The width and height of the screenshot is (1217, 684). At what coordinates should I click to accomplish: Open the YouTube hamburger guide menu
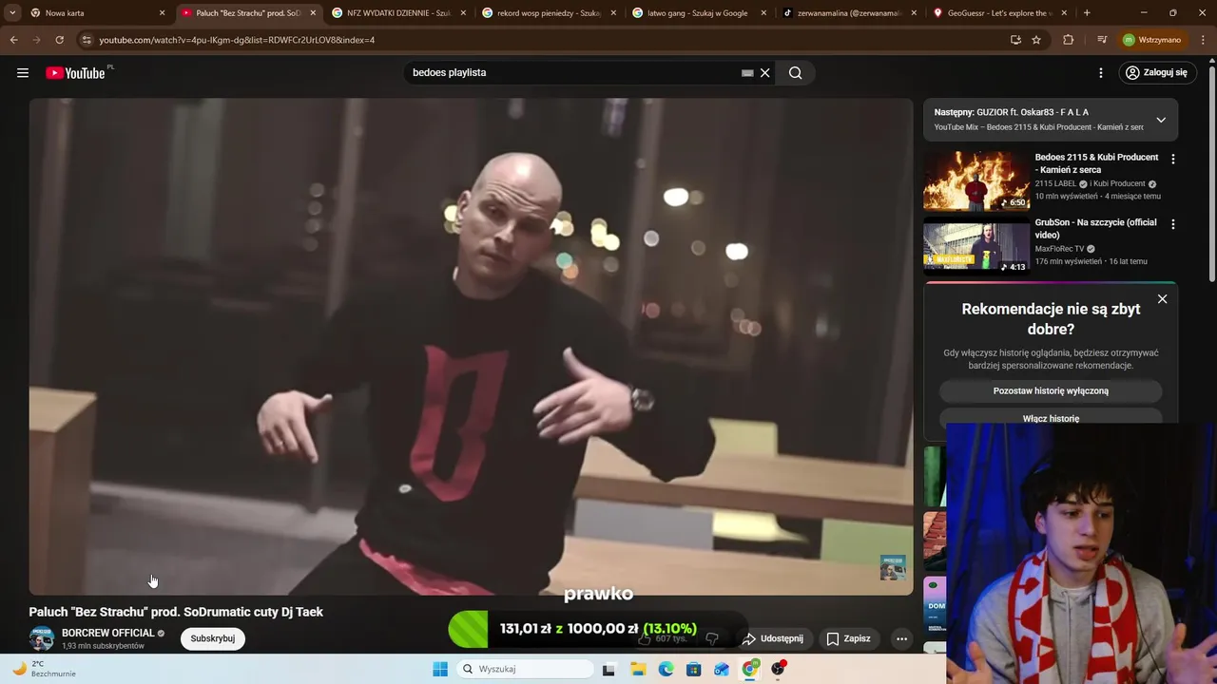[23, 73]
